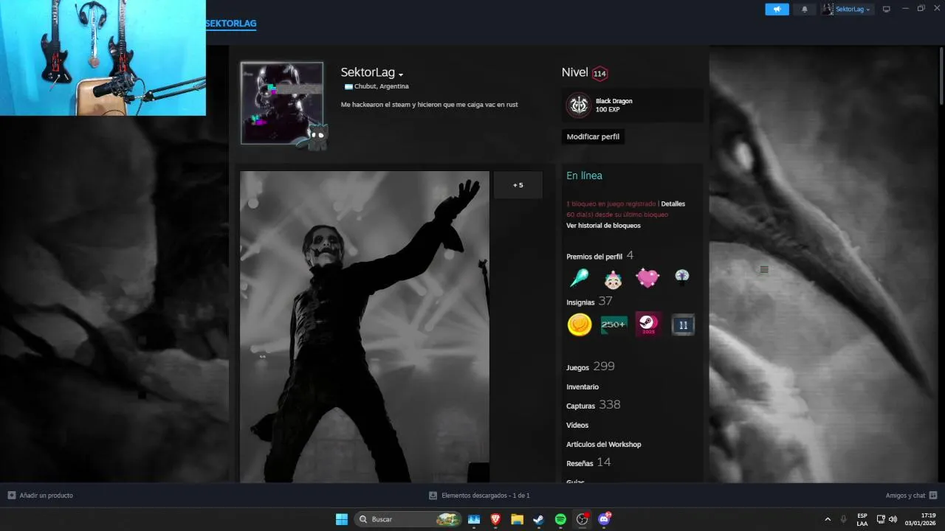
Task: Open the Juegos 299 link
Action: pos(590,367)
